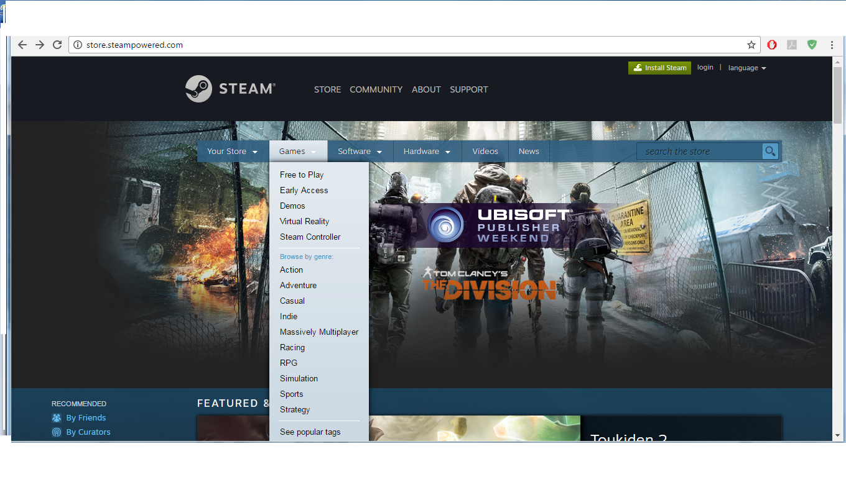Click the Install Steam button
Screen dimensions: 846x477
[x=659, y=68]
